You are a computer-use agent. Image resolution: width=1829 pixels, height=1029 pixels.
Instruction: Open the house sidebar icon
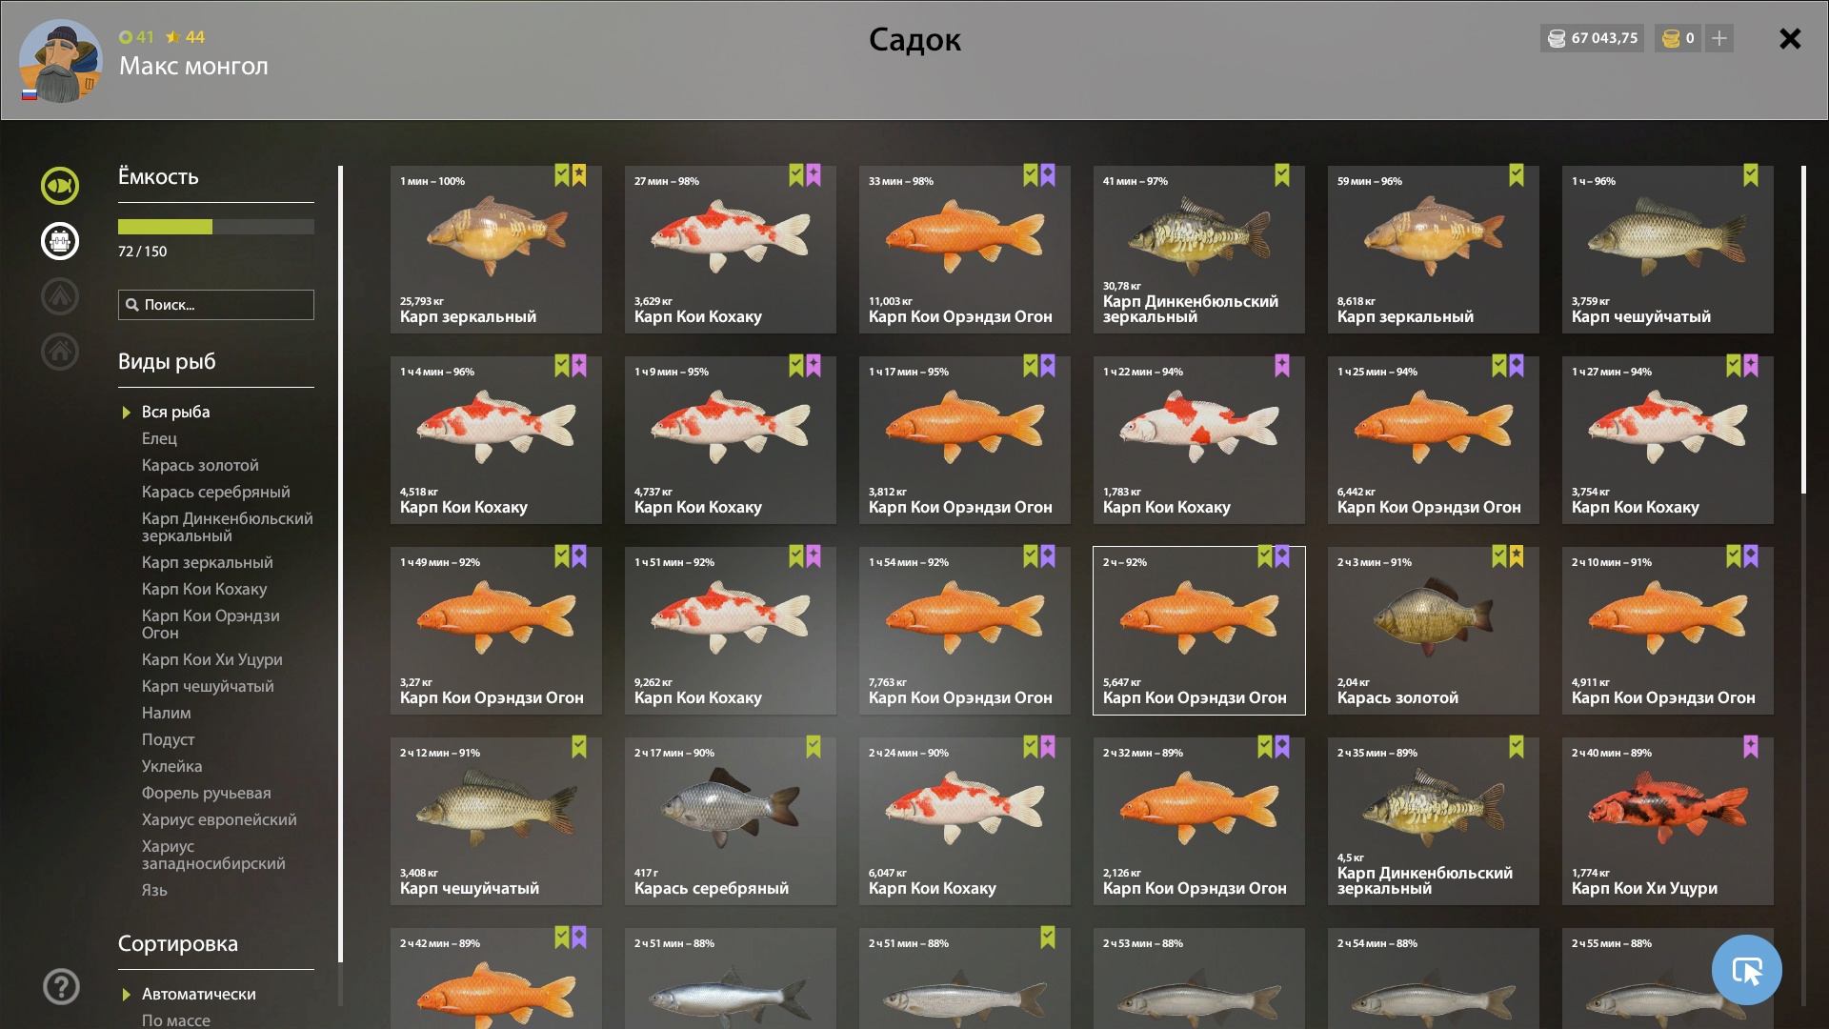click(x=60, y=352)
